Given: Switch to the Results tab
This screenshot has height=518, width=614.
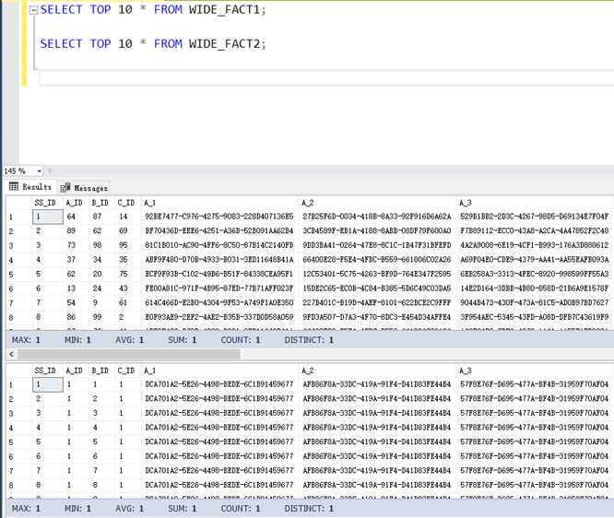Looking at the screenshot, I should pyautogui.click(x=30, y=187).
